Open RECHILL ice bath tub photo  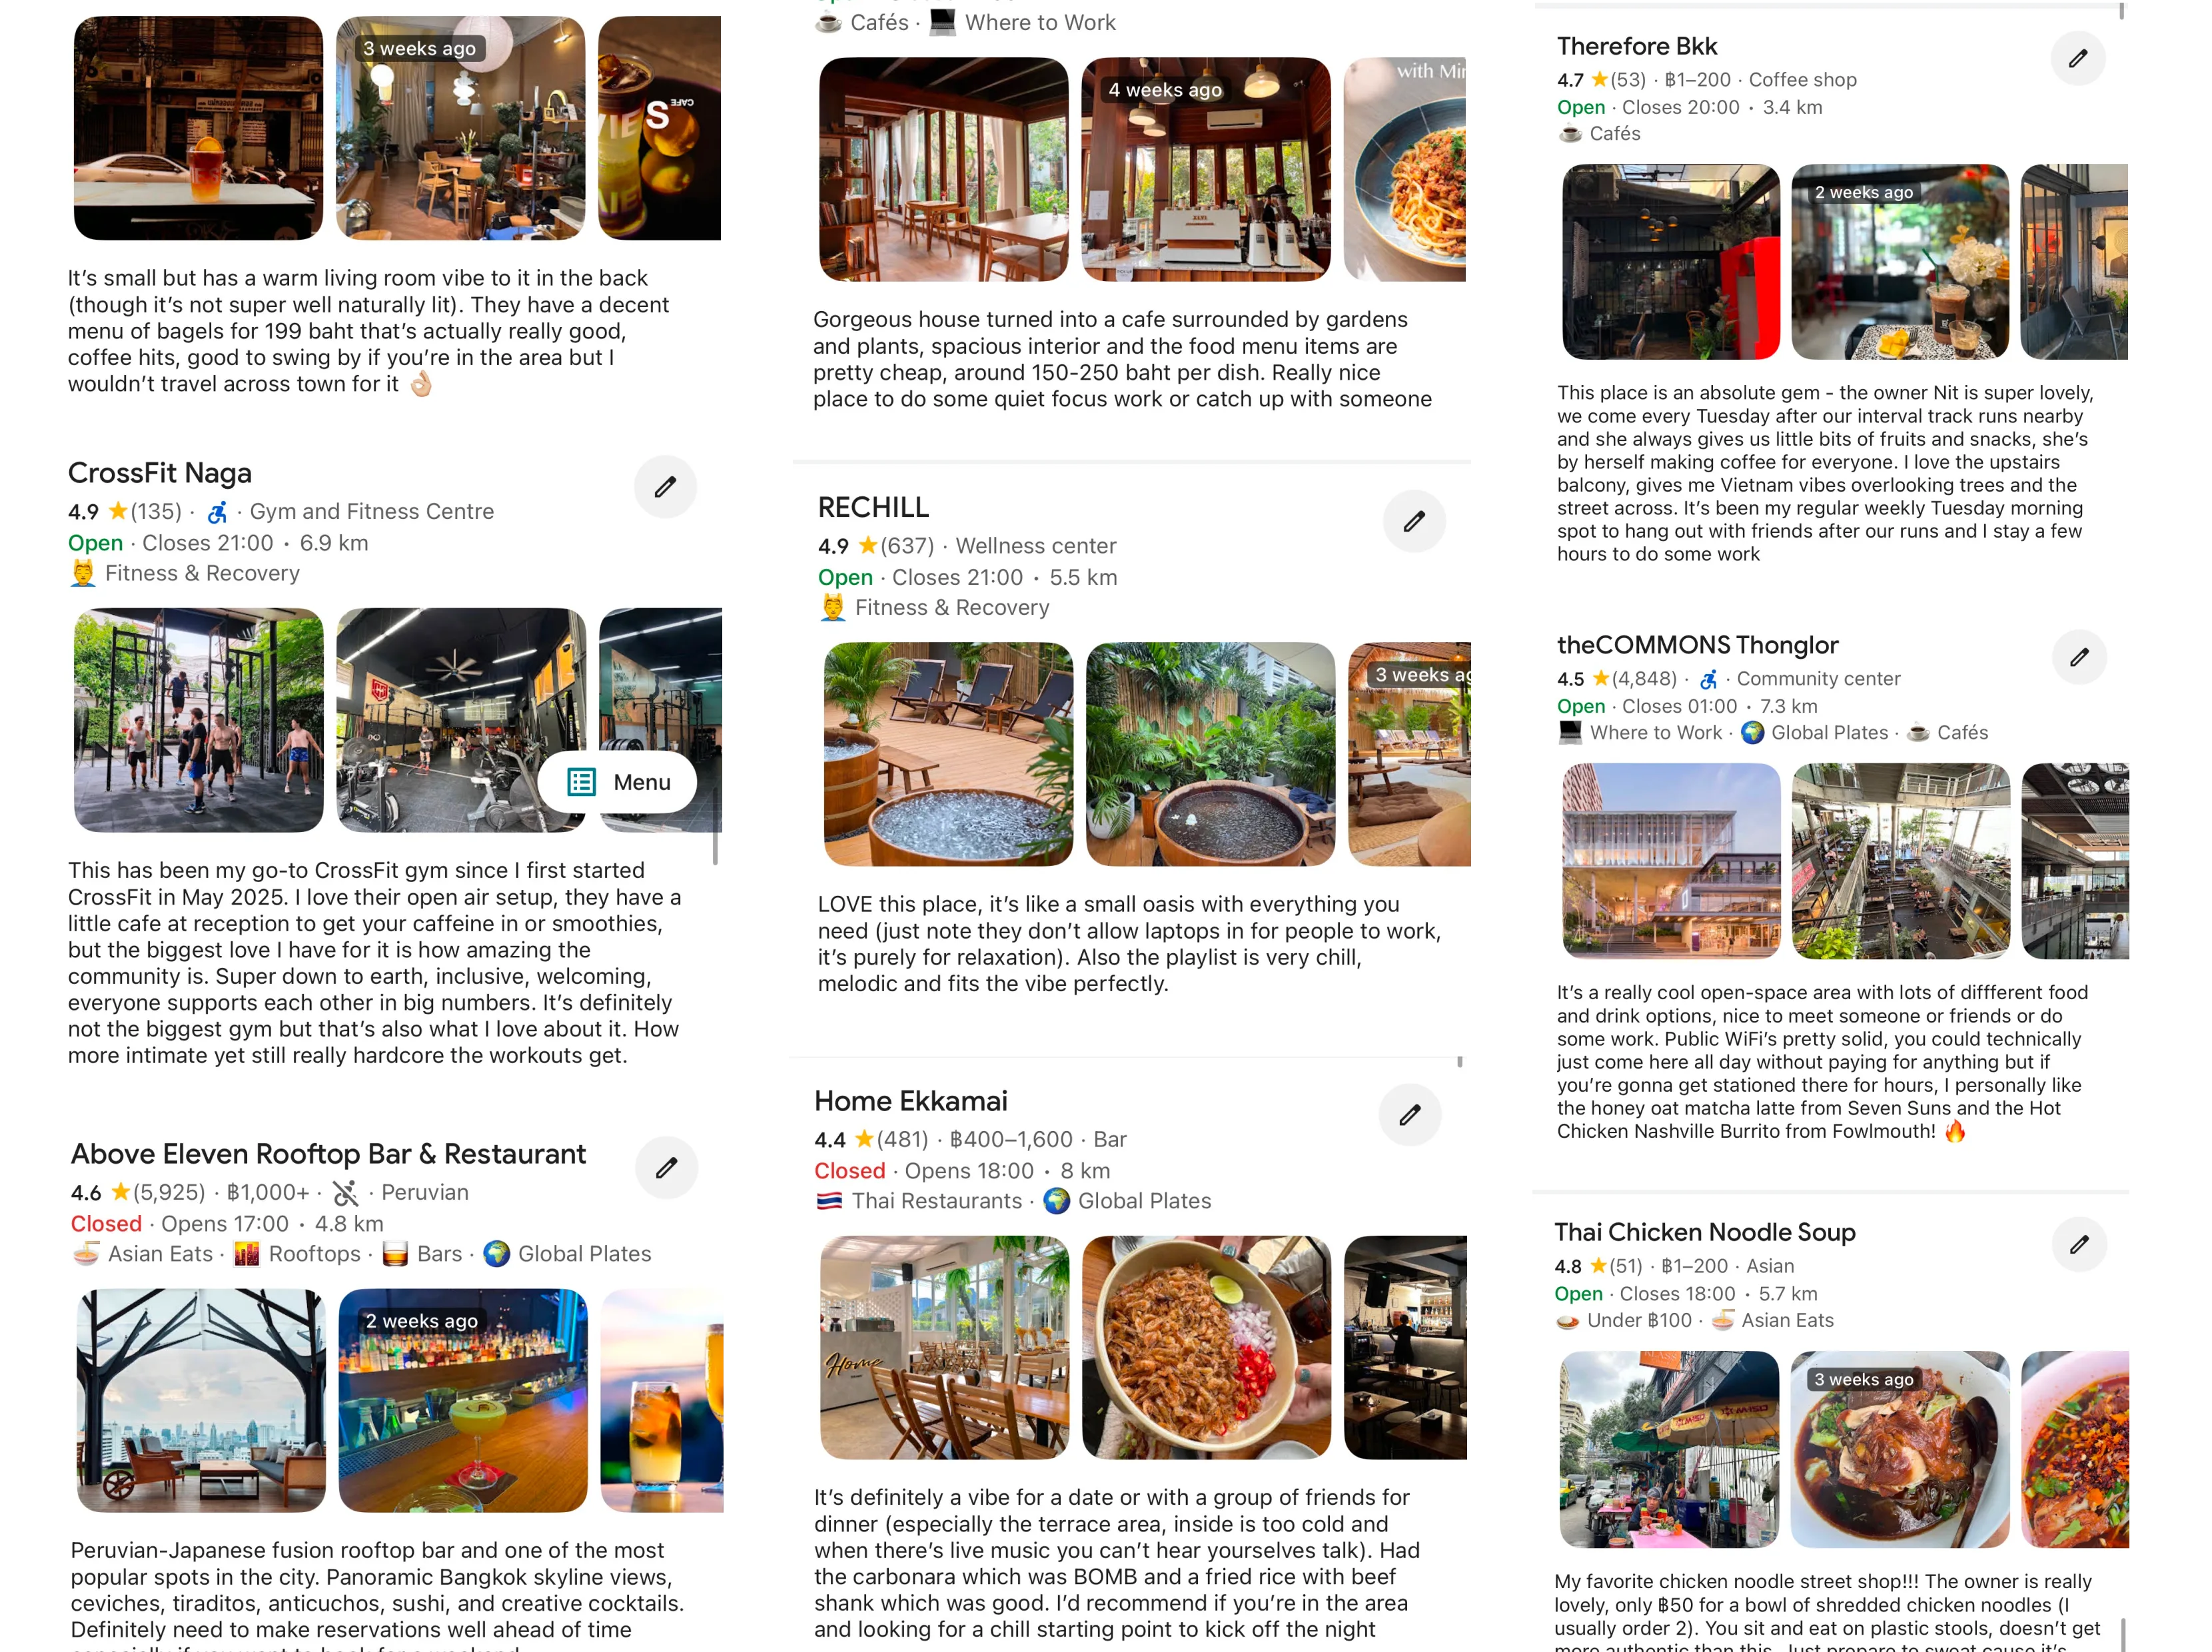click(x=948, y=754)
